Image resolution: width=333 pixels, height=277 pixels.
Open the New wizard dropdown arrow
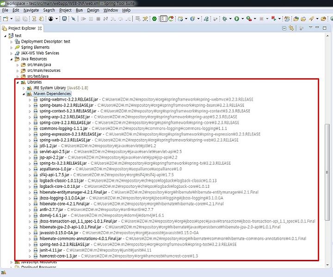(x=12, y=18)
